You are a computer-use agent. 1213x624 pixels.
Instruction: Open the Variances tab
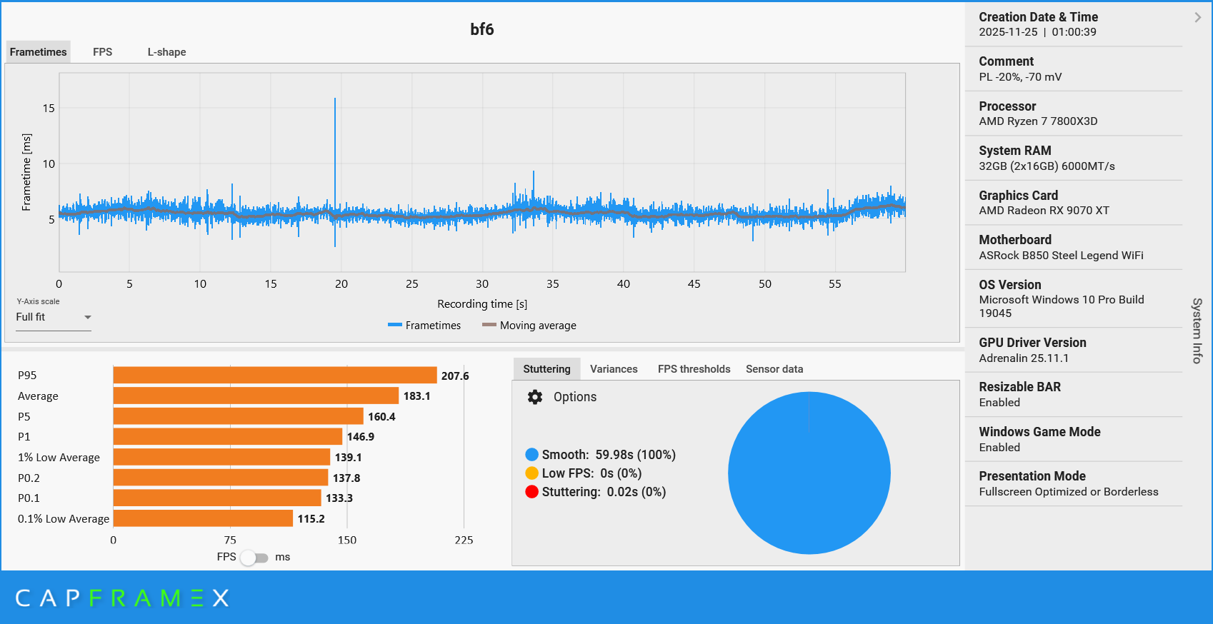coord(614,369)
